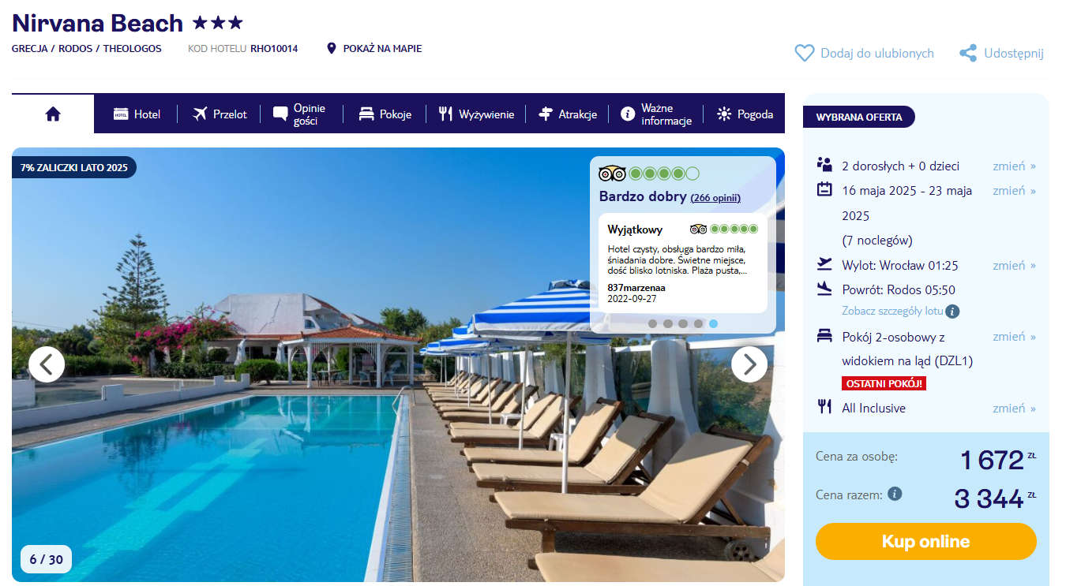Switch to the Wyżywienie tab
Image resolution: width=1066 pixels, height=586 pixels.
click(476, 114)
